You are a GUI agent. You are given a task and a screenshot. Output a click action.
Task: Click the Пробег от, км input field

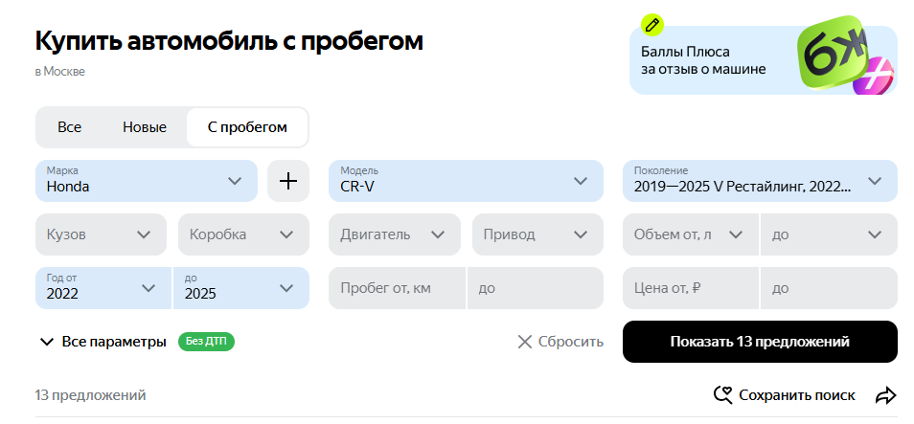coord(398,288)
